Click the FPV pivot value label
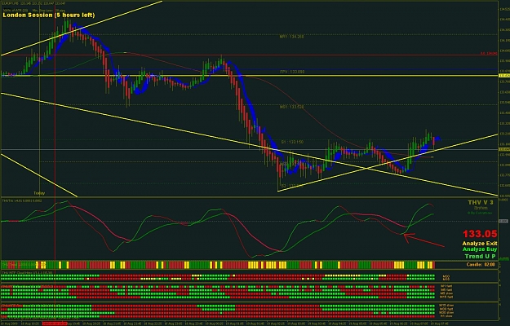 point(292,72)
